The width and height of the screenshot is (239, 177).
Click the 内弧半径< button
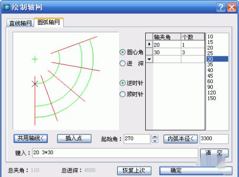click(x=181, y=139)
